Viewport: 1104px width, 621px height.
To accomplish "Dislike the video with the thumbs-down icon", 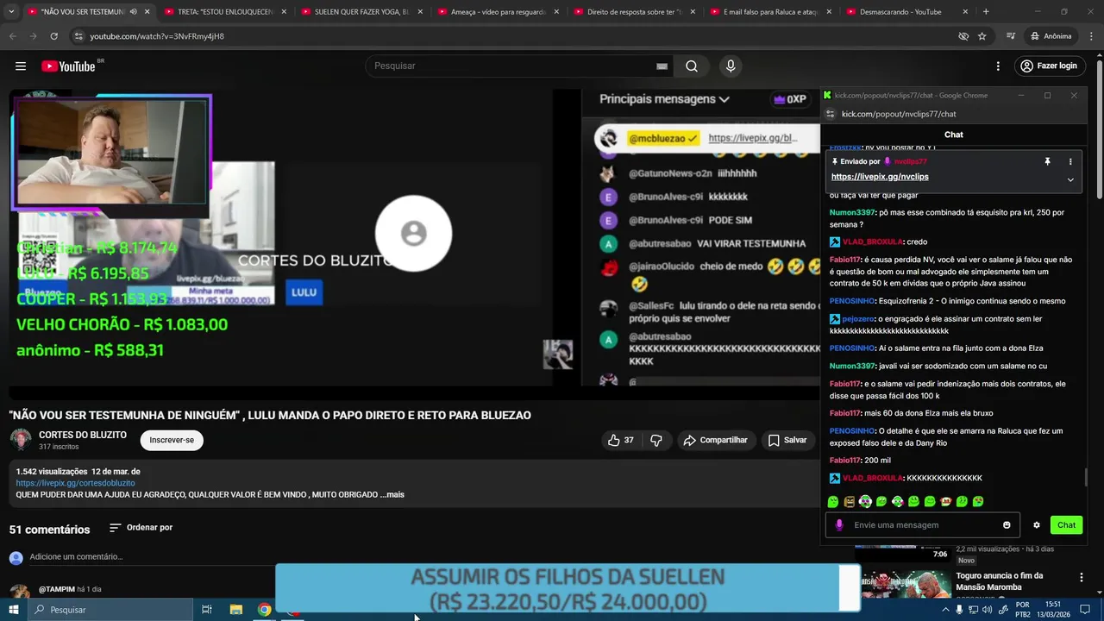I will pos(656,440).
